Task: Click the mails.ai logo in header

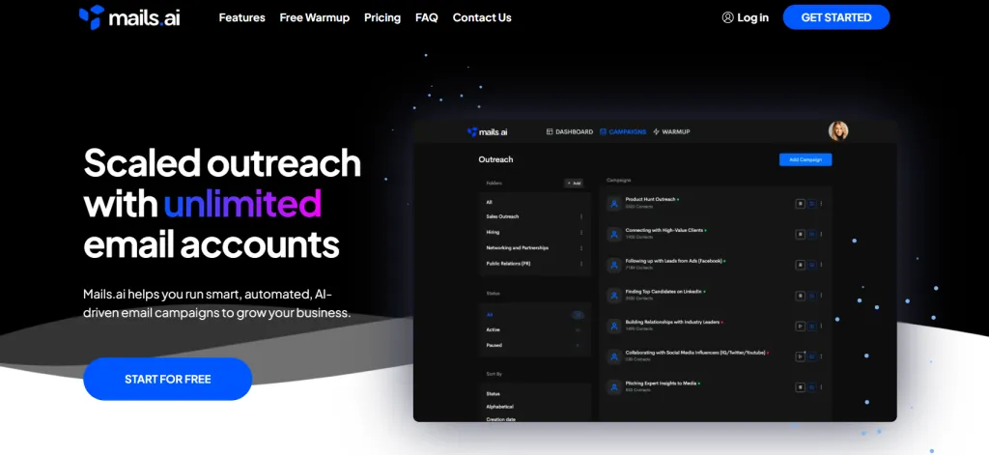Action: pos(129,17)
